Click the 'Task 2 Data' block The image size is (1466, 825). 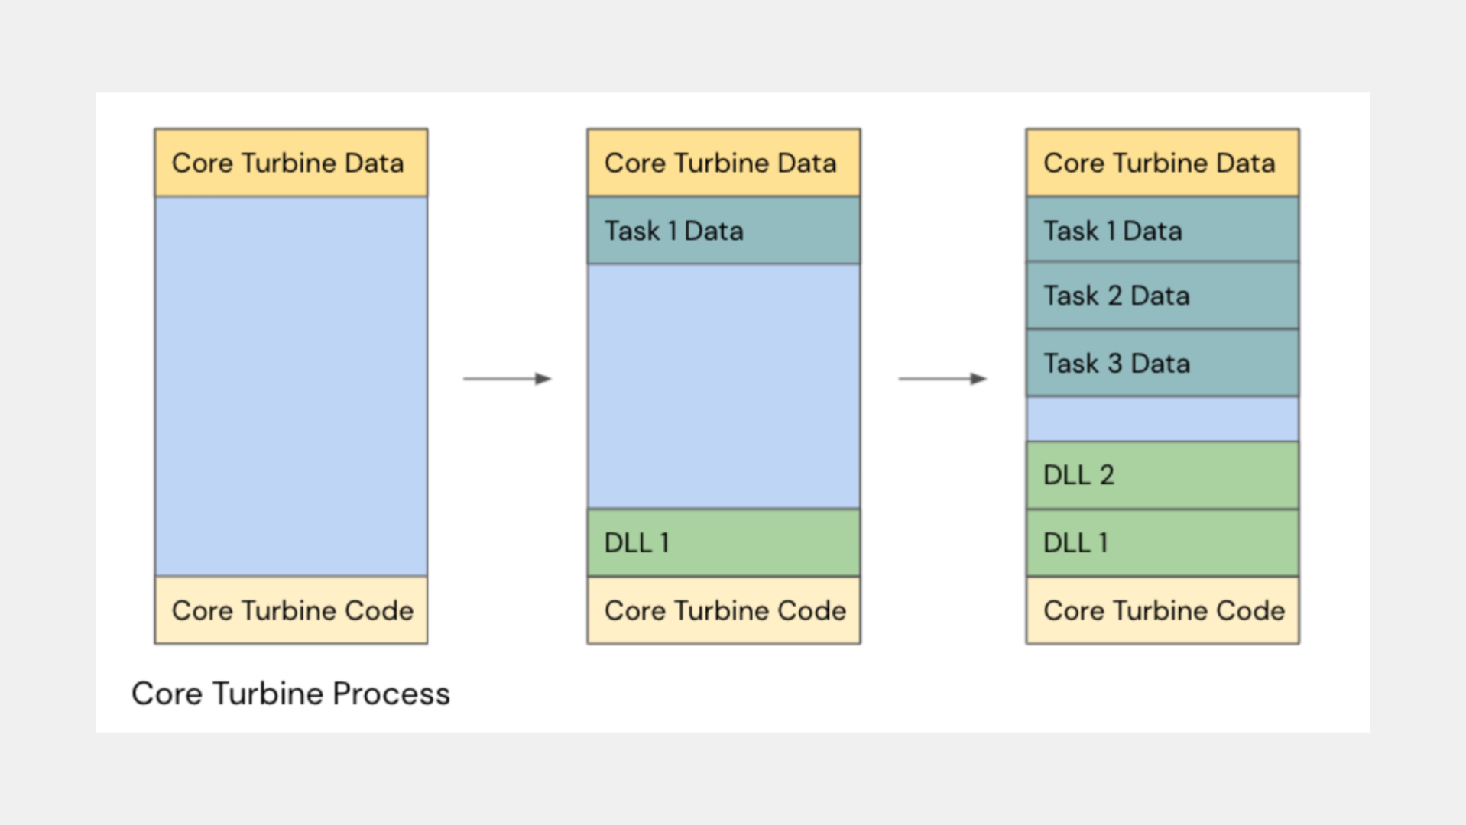(x=1162, y=296)
